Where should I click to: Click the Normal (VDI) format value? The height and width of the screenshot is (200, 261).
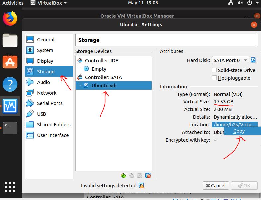pyautogui.click(x=228, y=94)
